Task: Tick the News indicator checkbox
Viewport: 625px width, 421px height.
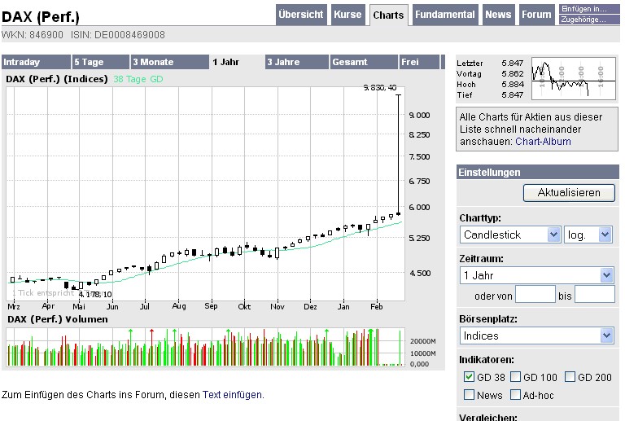Action: [469, 395]
